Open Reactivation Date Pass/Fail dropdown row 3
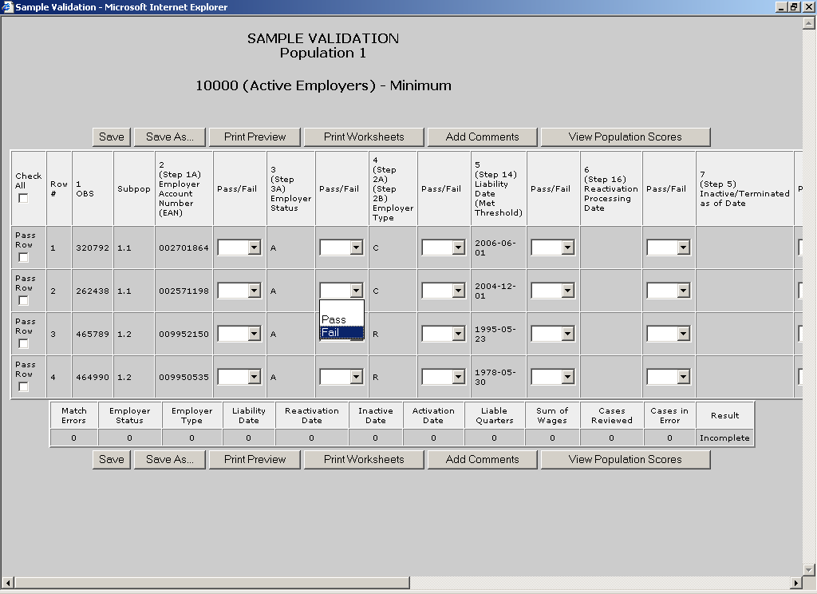 click(x=669, y=334)
